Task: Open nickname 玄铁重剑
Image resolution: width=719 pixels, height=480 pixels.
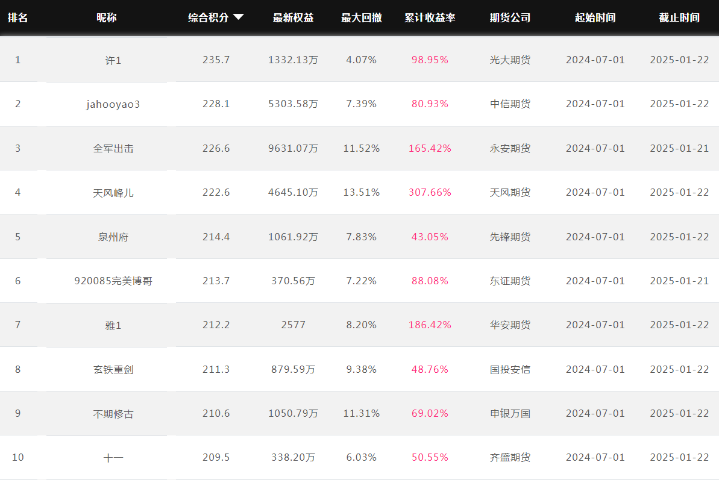Action: coord(113,369)
